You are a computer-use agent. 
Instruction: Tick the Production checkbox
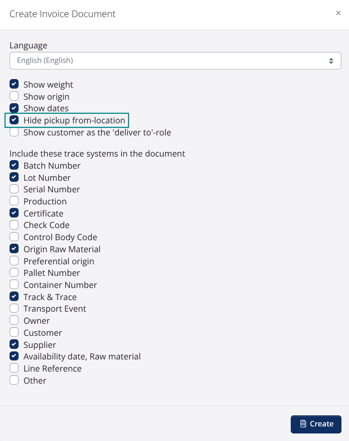(14, 201)
